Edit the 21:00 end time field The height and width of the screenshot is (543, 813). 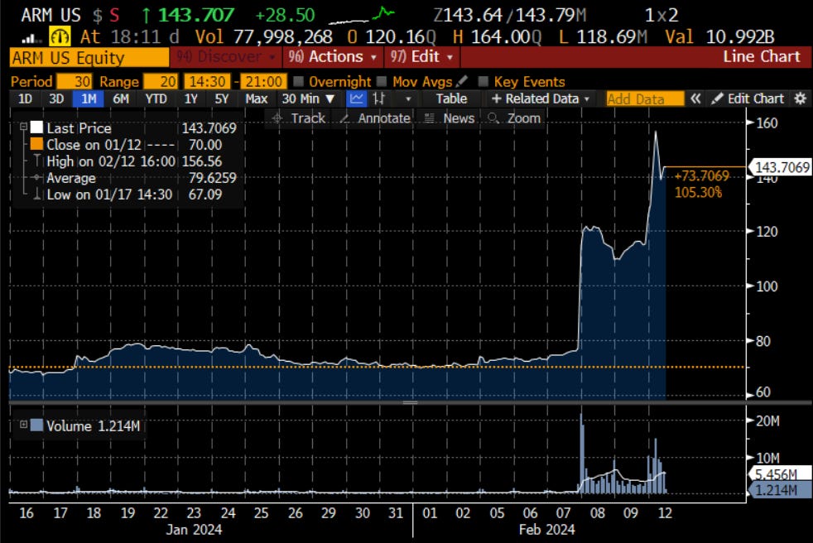(x=264, y=81)
